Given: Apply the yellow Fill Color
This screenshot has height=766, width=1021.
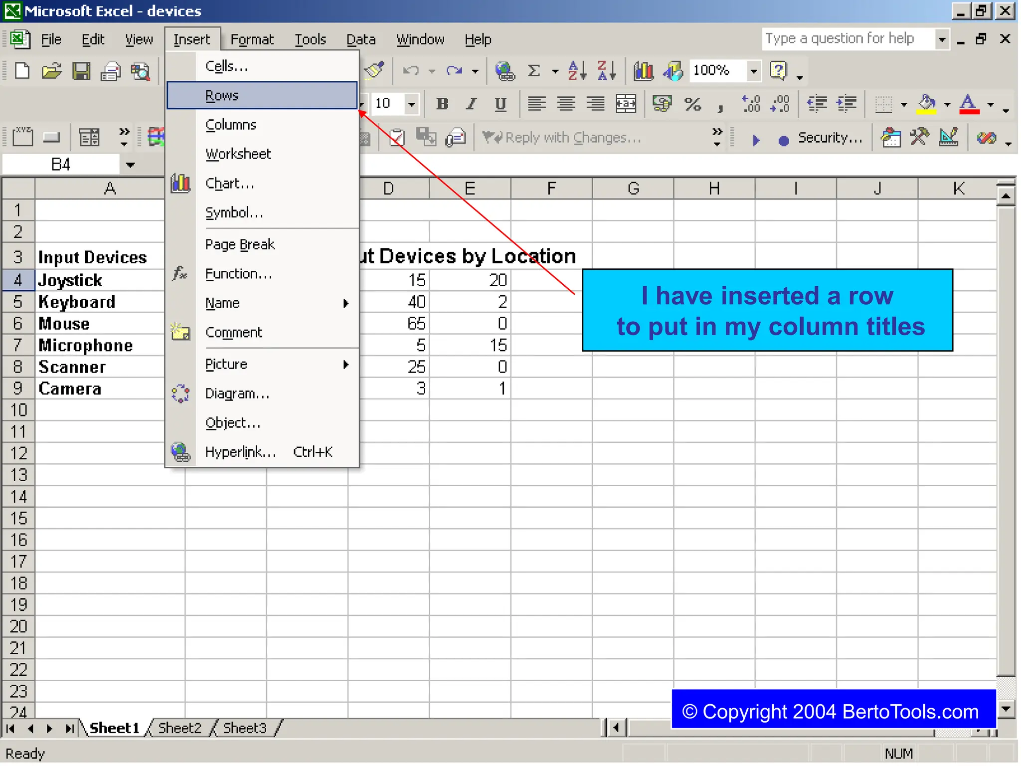Looking at the screenshot, I should click(927, 104).
